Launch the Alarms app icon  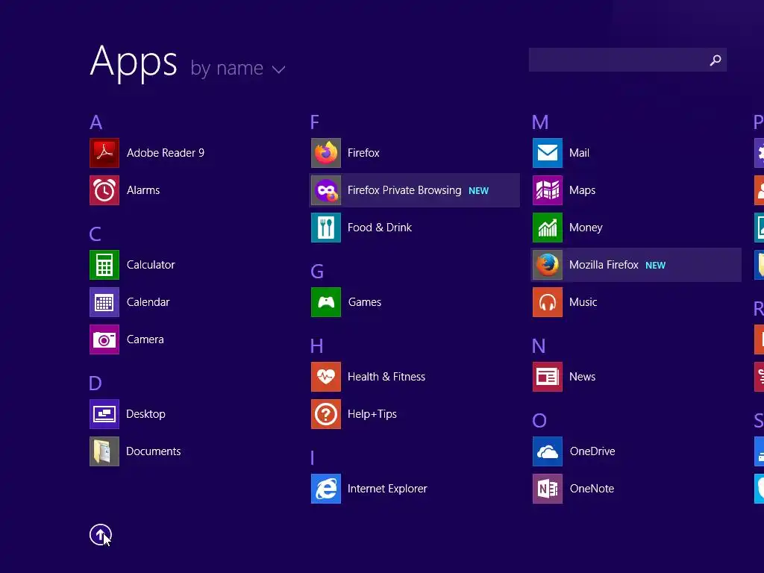pos(104,190)
